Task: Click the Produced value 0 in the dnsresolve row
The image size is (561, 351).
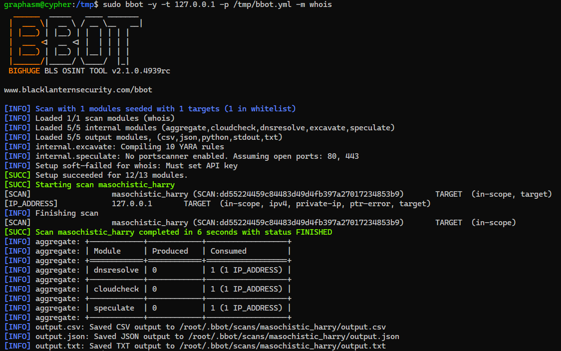Action: (x=155, y=270)
